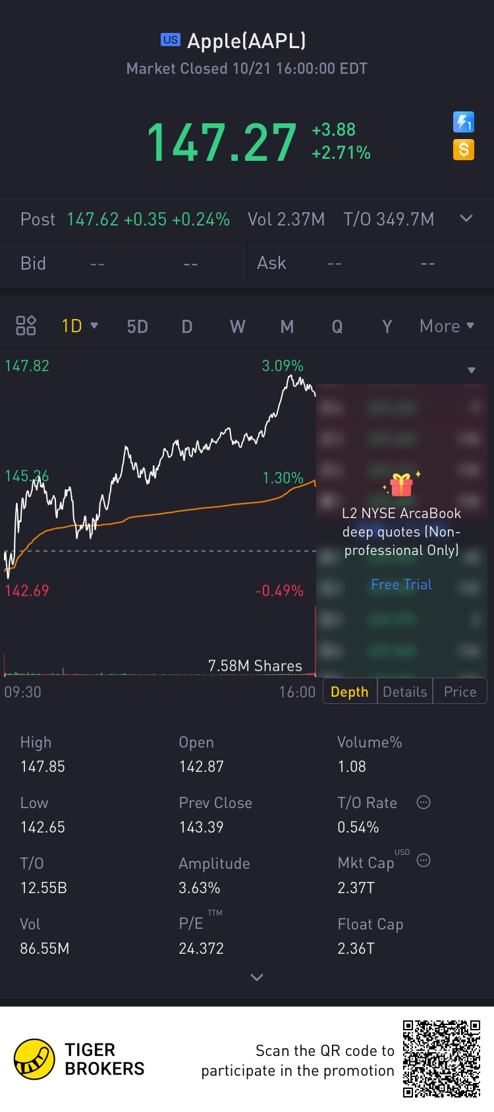Collapse the depth panel triangle arrow
Screen dimensions: 494x1112
click(x=472, y=370)
